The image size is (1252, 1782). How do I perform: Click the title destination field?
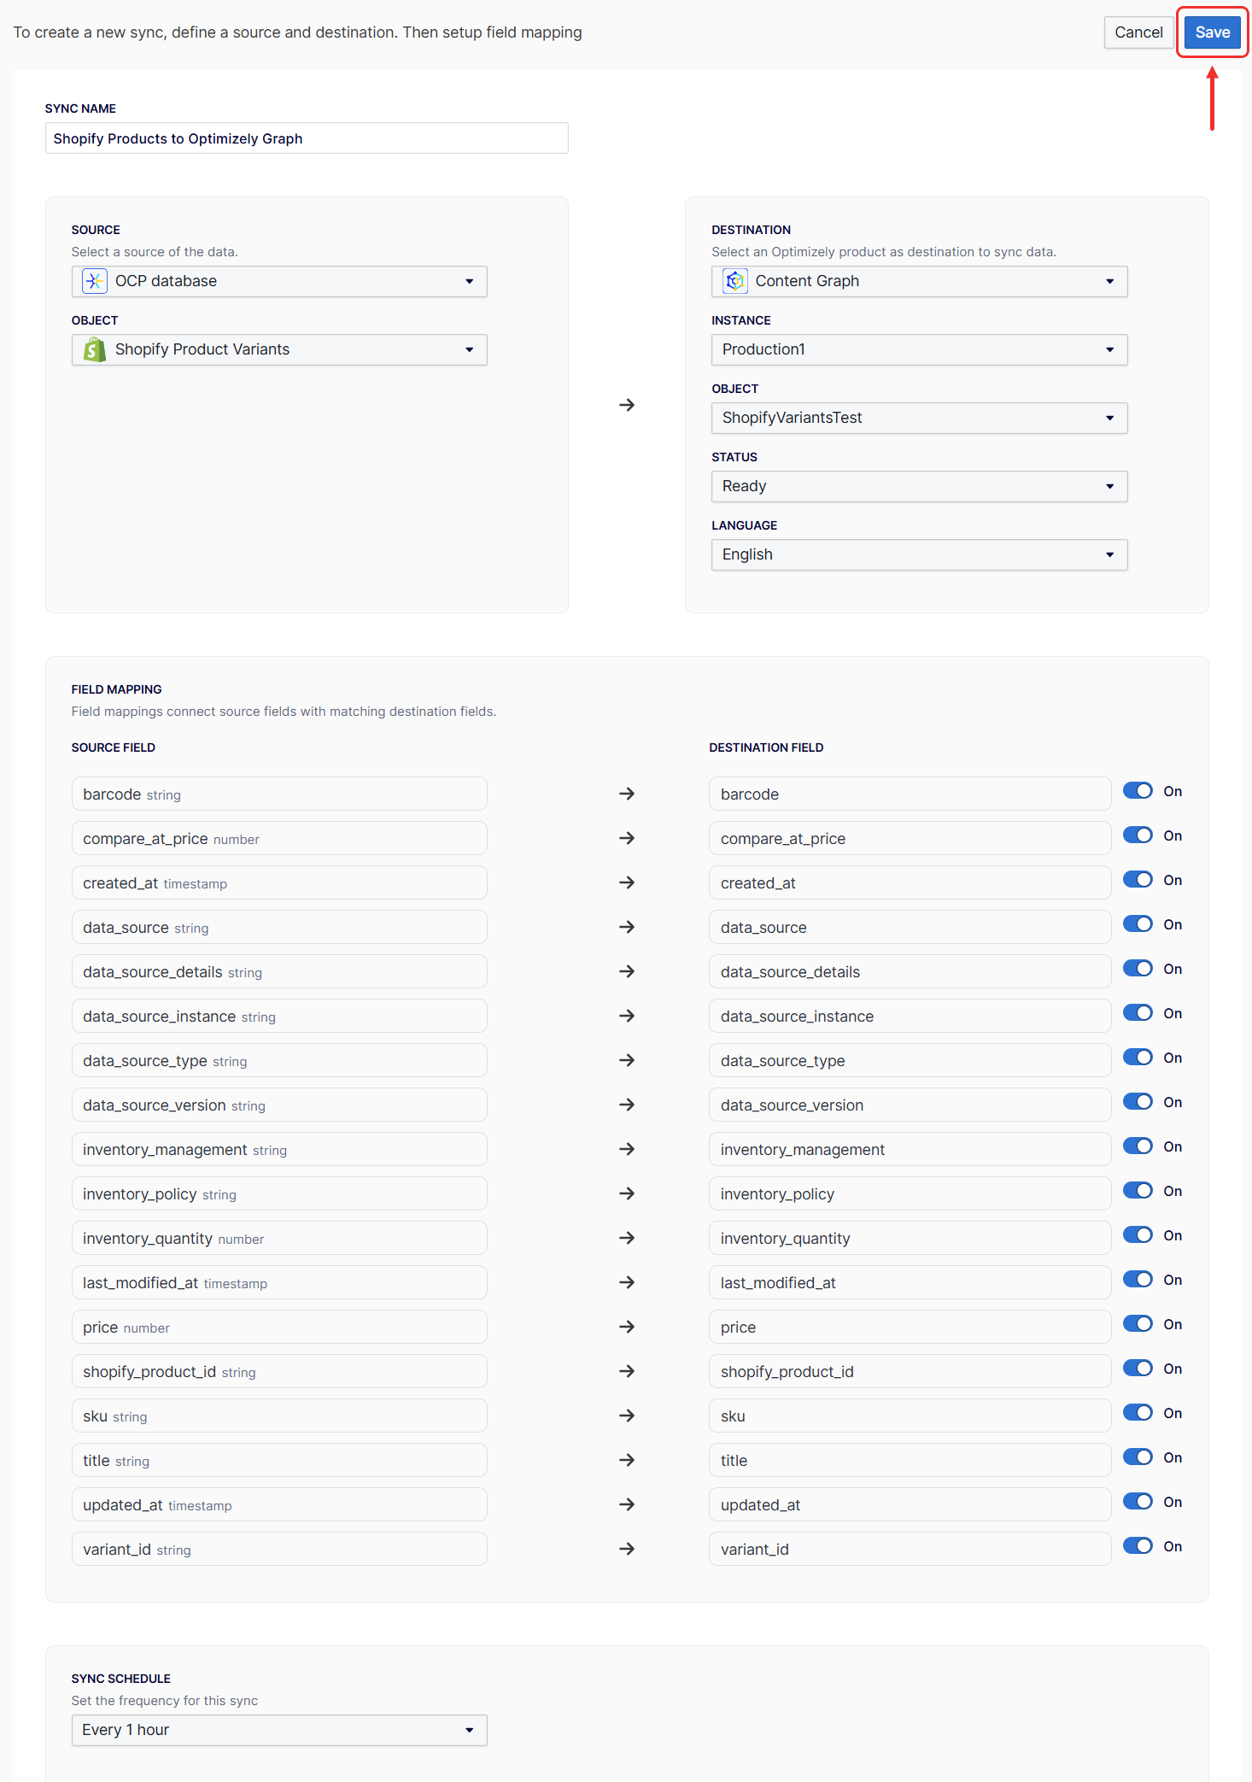point(910,1460)
